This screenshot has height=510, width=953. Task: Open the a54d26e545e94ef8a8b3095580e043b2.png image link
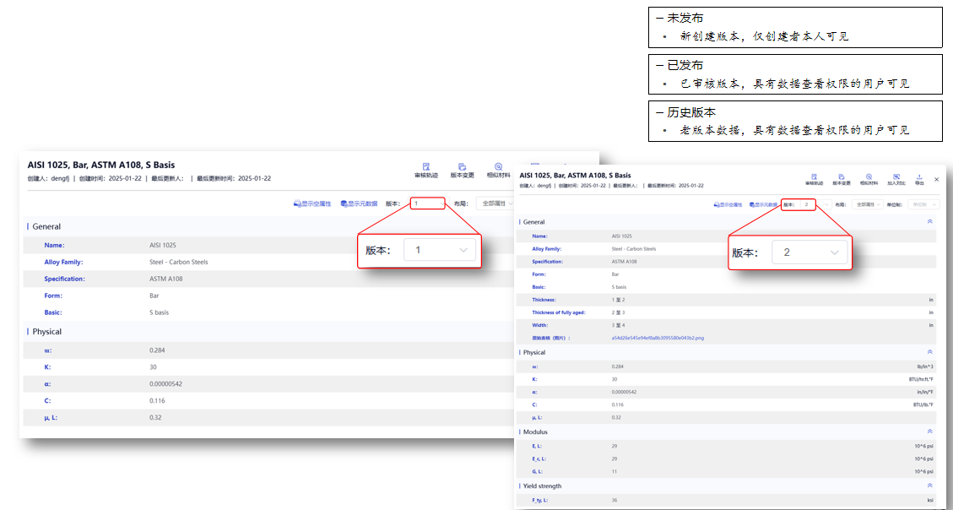click(658, 338)
